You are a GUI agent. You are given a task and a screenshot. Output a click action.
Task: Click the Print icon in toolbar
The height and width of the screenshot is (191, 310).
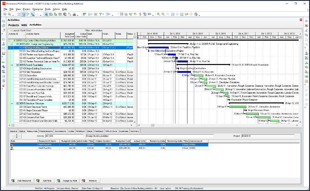pos(5,14)
